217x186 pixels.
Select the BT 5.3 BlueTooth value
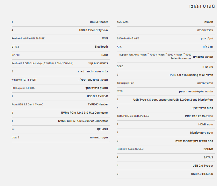pyautogui.click(x=15, y=47)
